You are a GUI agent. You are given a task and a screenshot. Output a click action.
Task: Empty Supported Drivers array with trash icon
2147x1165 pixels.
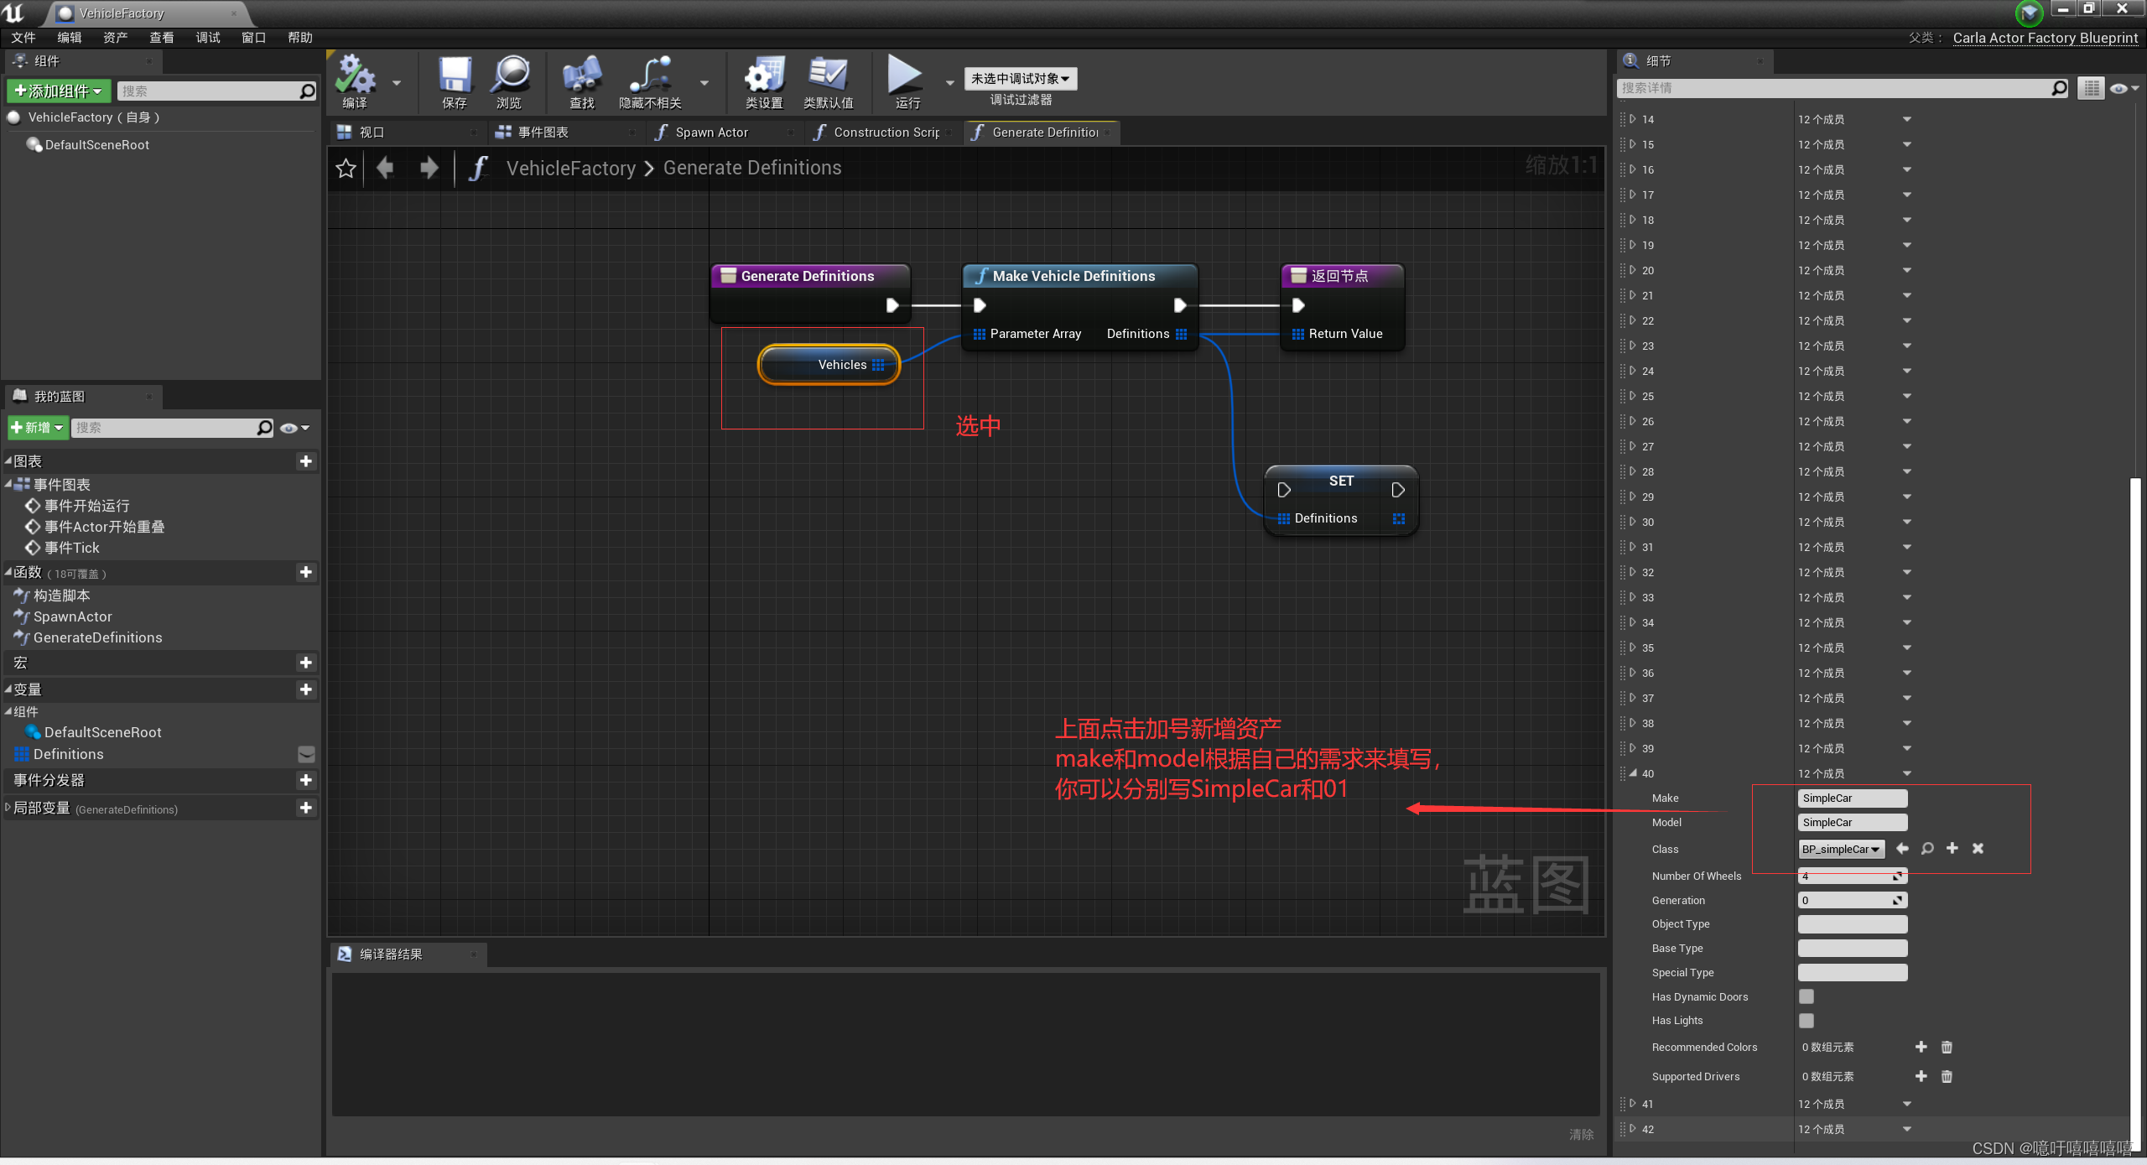coord(1947,1076)
